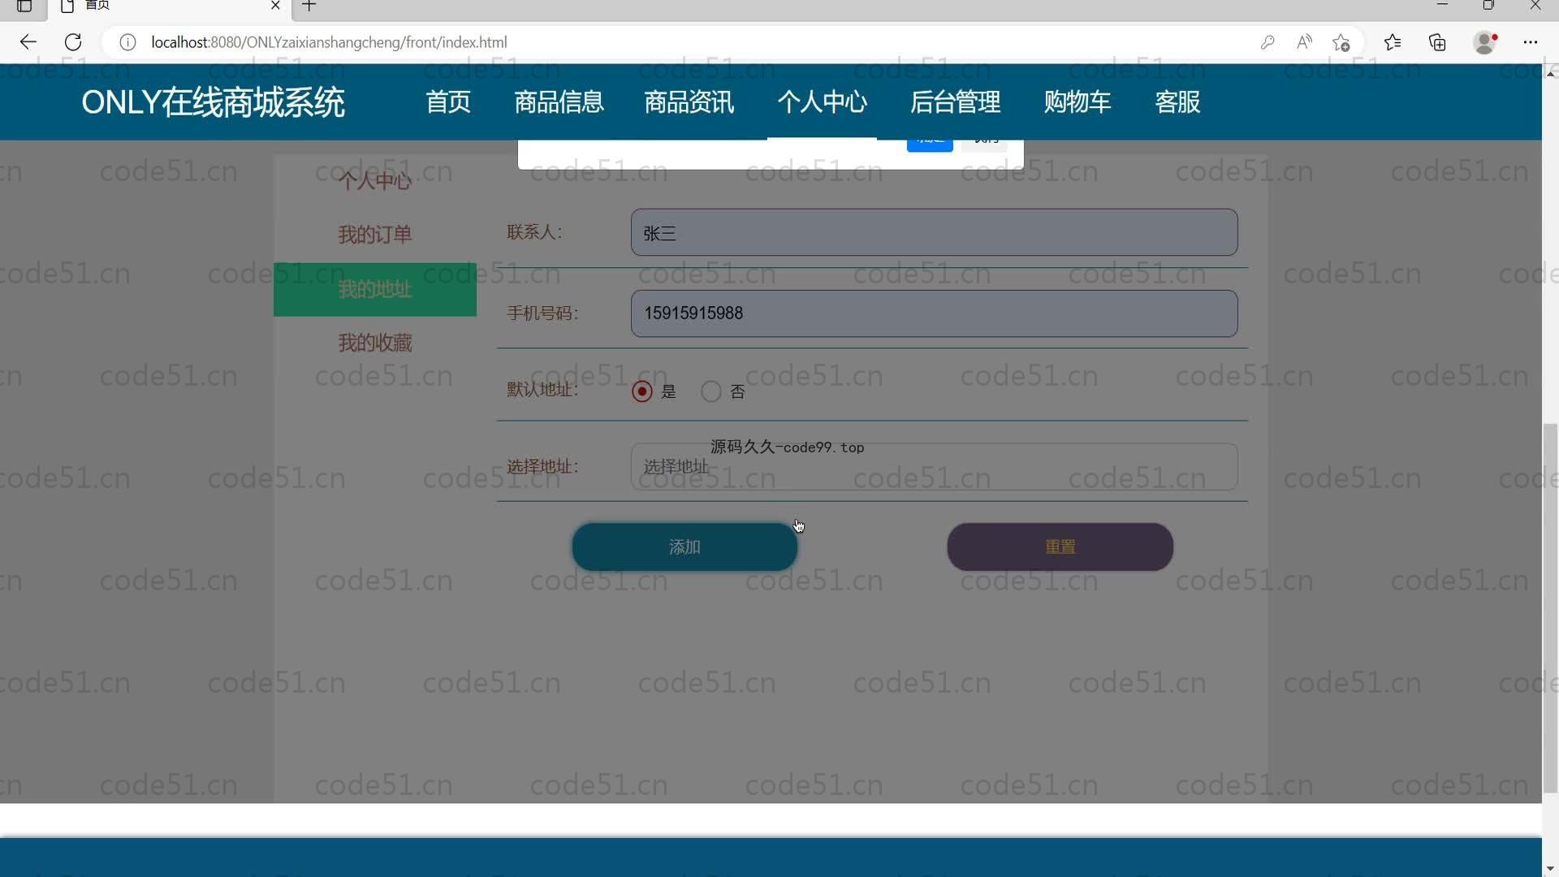Click the grey cancel button in dialog
The width and height of the screenshot is (1559, 877).
[984, 145]
